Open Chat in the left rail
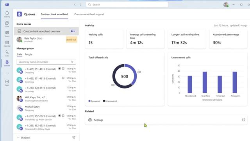This screenshot has width=250, height=141. [x=7, y=24]
